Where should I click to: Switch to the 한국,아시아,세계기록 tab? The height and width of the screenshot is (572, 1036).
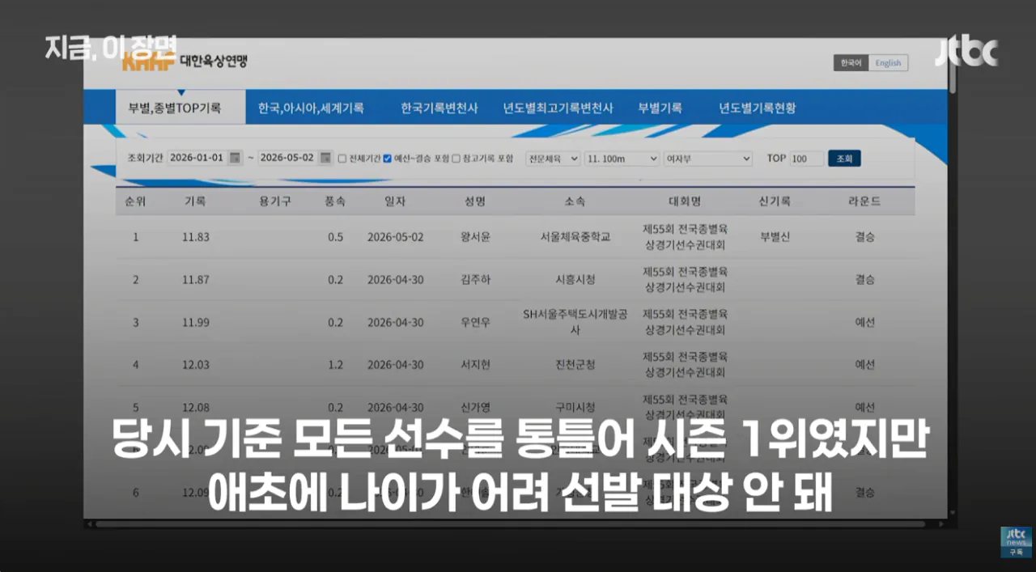coord(311,108)
